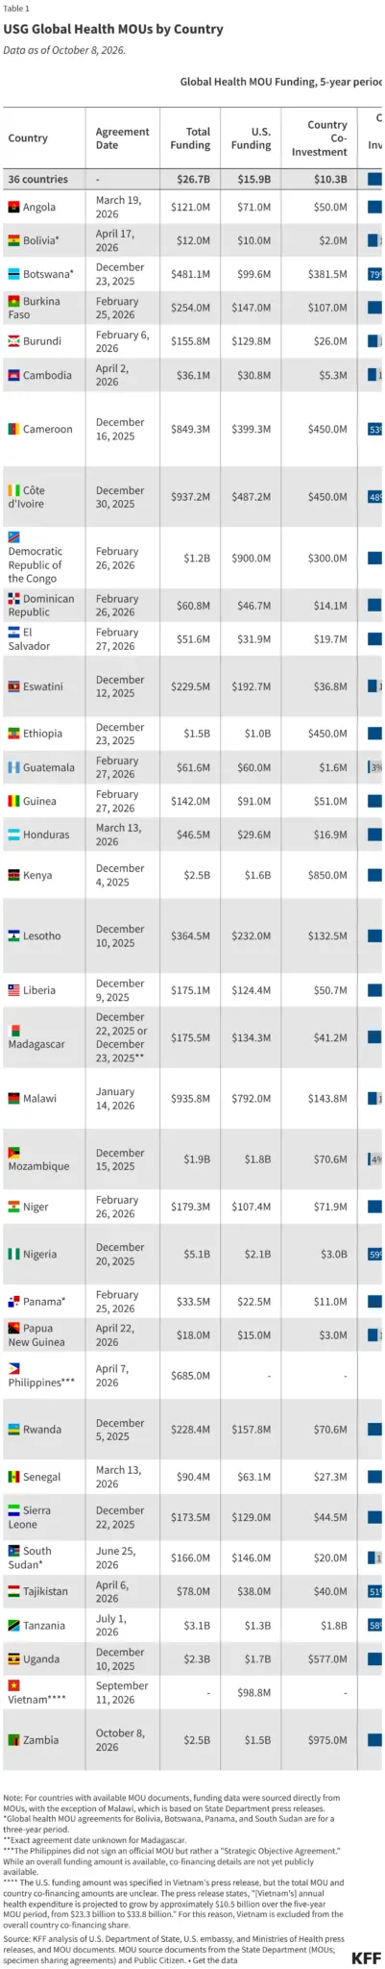The image size is (385, 1969).
Task: Click the Vietnam flag icon
Action: click(x=13, y=1685)
